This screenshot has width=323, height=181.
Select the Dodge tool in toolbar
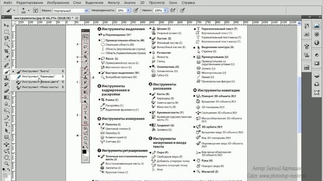pyautogui.click(x=7, y=110)
